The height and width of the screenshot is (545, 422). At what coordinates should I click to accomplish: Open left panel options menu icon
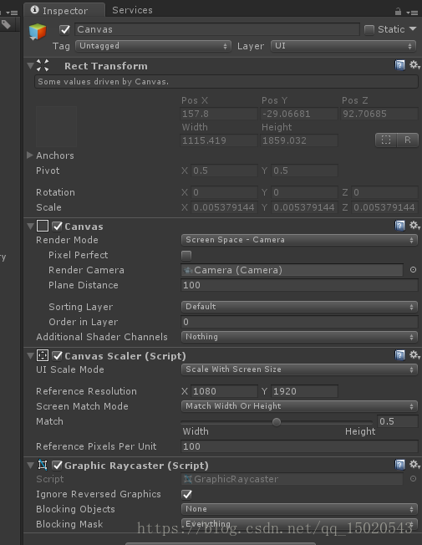[x=12, y=13]
